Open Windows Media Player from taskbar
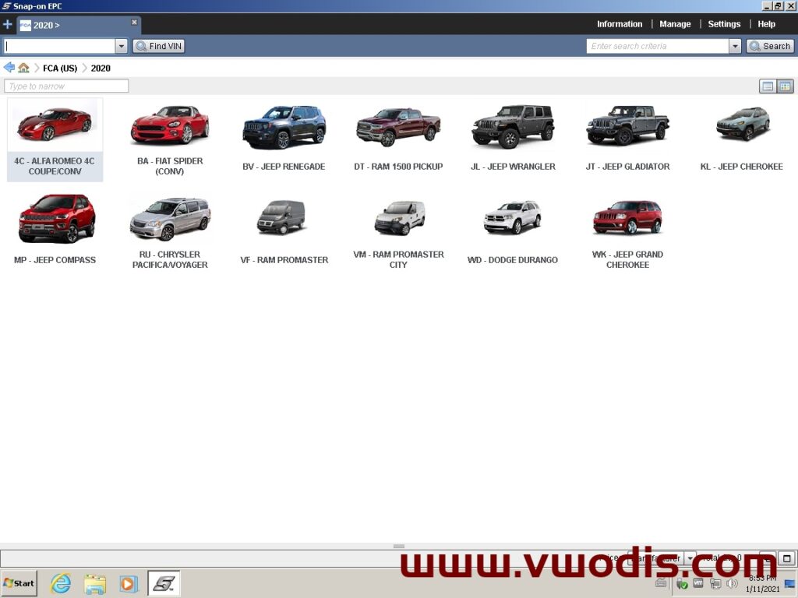The height and width of the screenshot is (598, 798). [x=129, y=584]
